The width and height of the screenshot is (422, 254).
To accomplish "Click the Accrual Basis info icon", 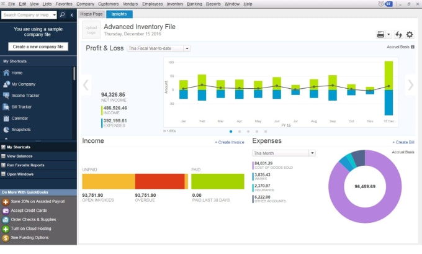I will [413, 47].
